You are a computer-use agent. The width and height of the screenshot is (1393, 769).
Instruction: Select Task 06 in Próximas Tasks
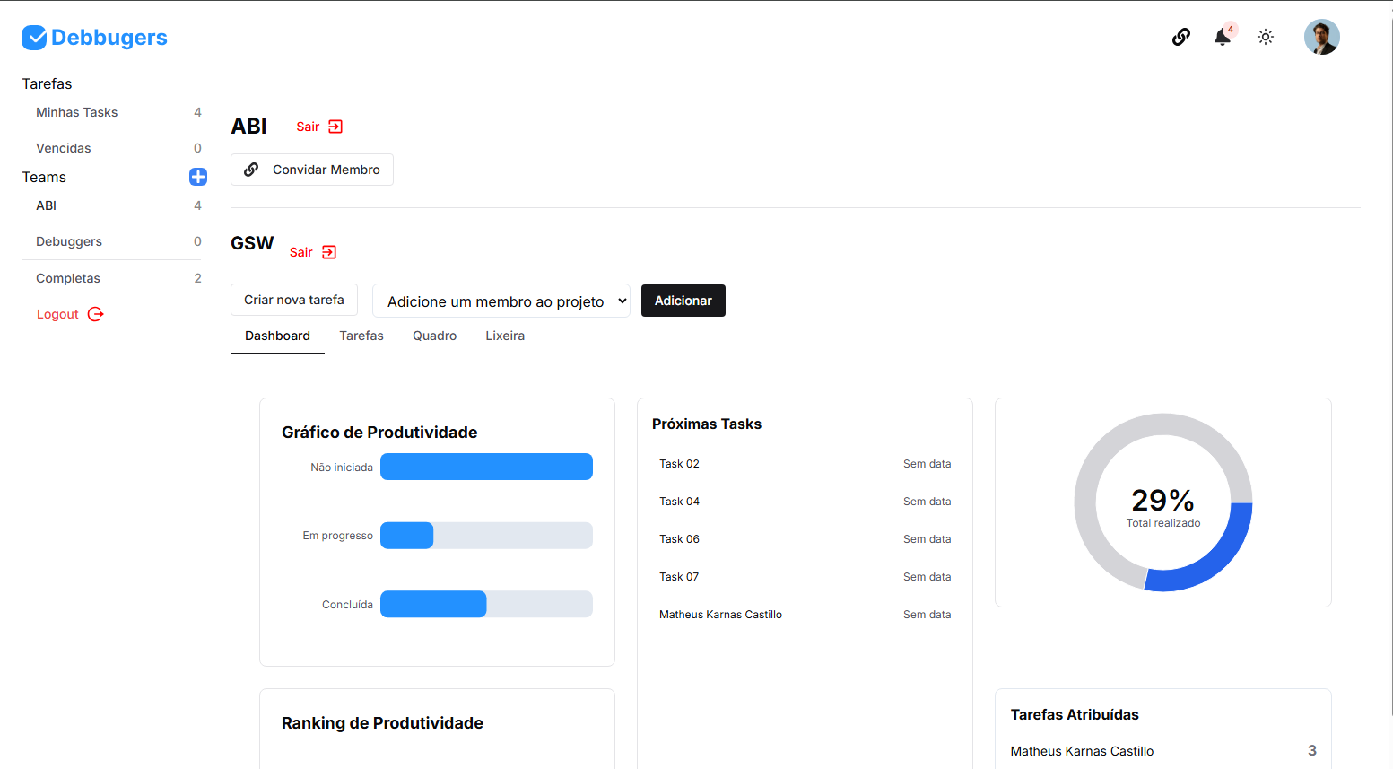(x=679, y=538)
